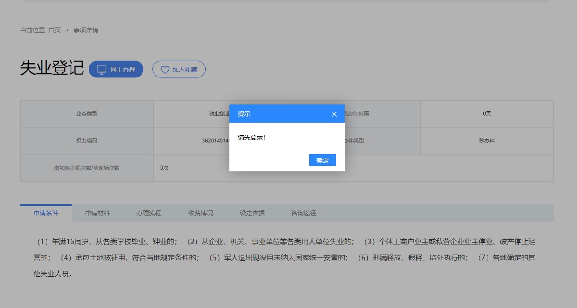Click 事项详情 breadcrumb item
This screenshot has height=308, width=577.
click(86, 30)
